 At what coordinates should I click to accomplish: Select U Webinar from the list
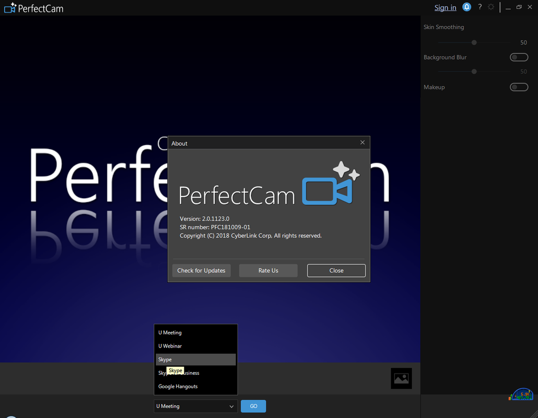tap(195, 346)
